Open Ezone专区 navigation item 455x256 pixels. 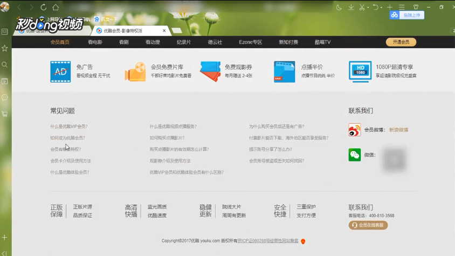click(x=251, y=42)
